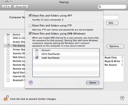The image size is (128, 105).
Task: Enable Share files and folders using FTP
Action: [x=30, y=26]
